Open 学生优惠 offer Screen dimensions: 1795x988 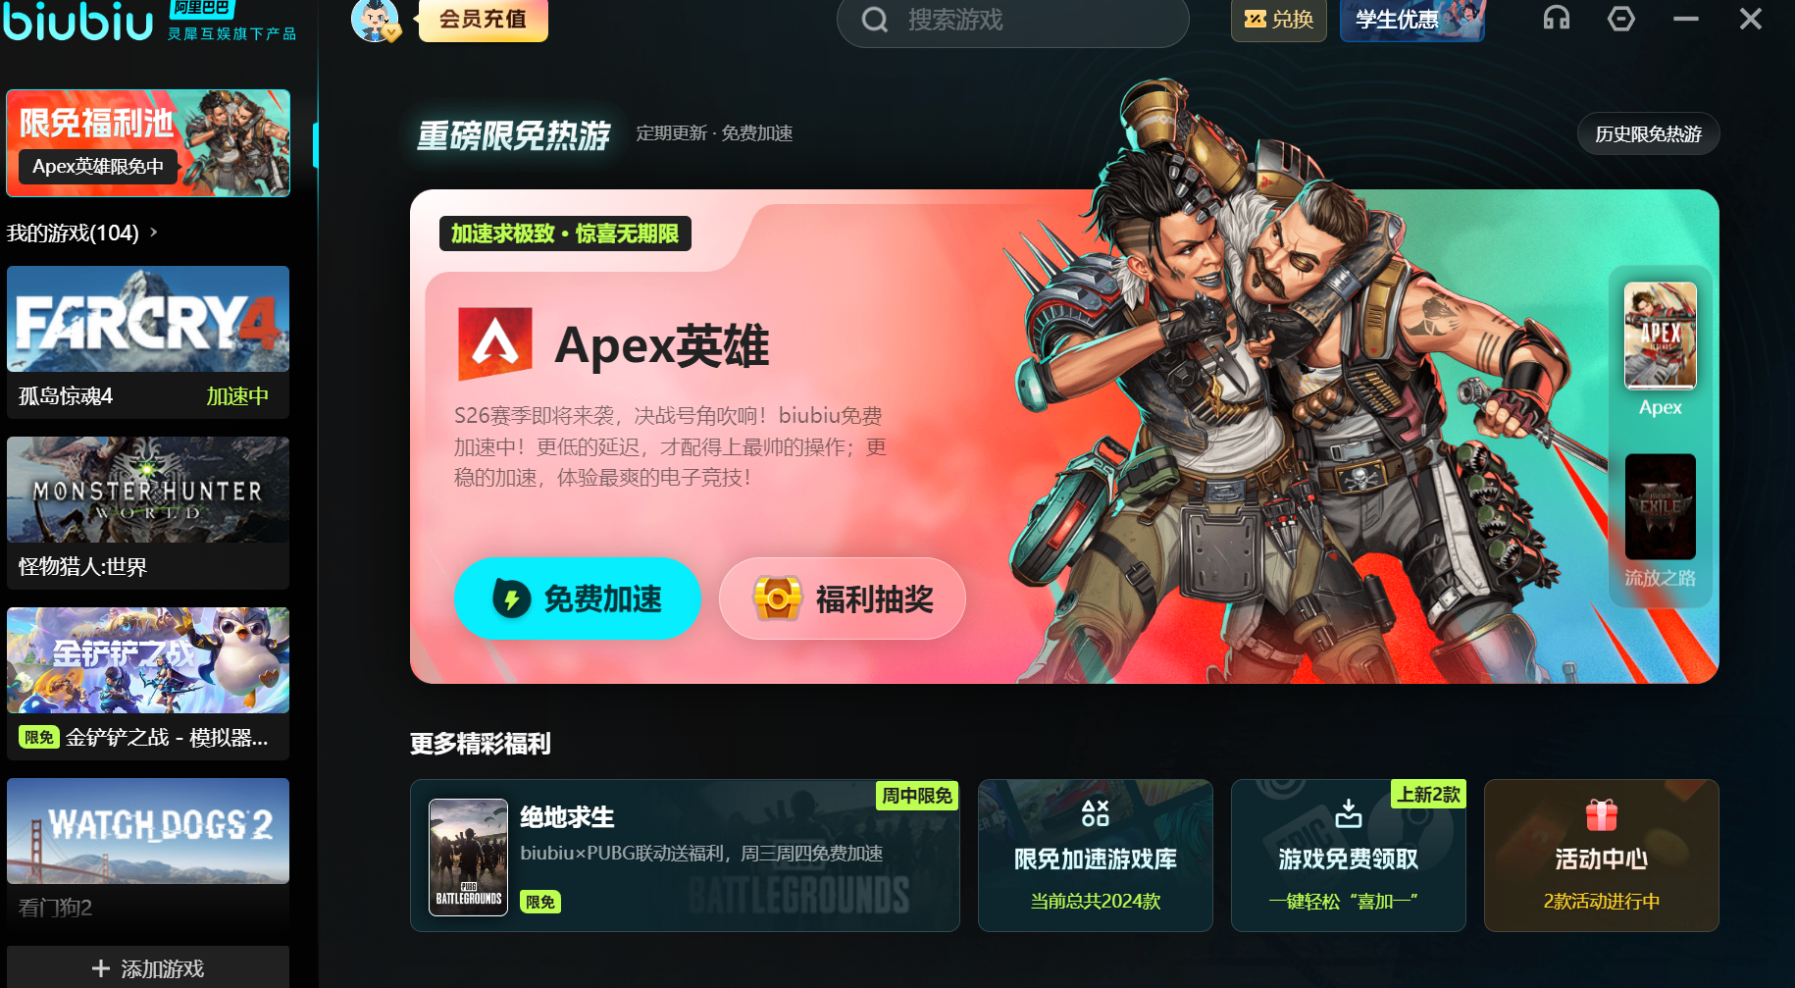tap(1412, 21)
